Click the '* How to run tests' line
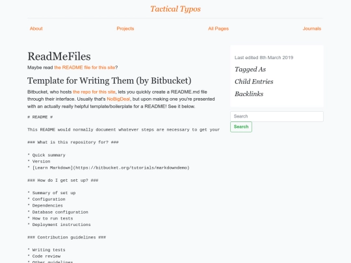 pos(50,218)
